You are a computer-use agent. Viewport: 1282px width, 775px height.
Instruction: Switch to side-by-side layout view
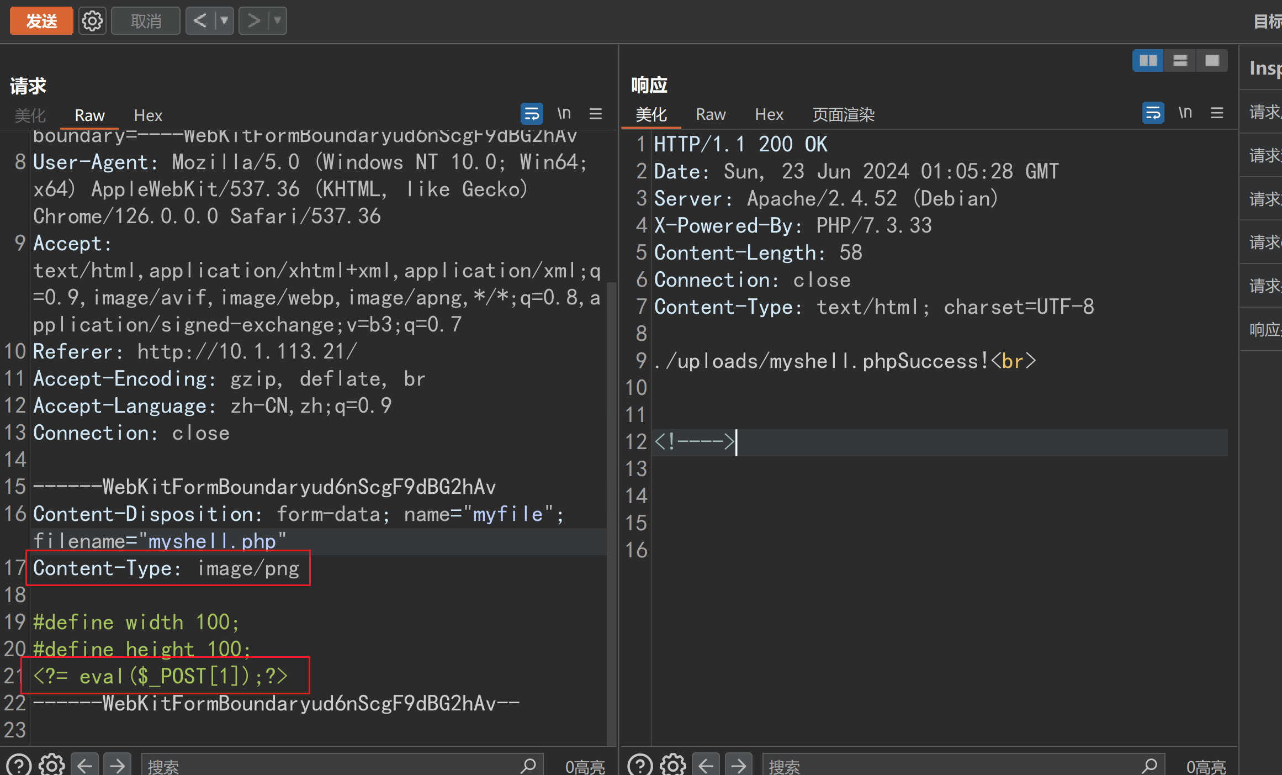tap(1148, 61)
